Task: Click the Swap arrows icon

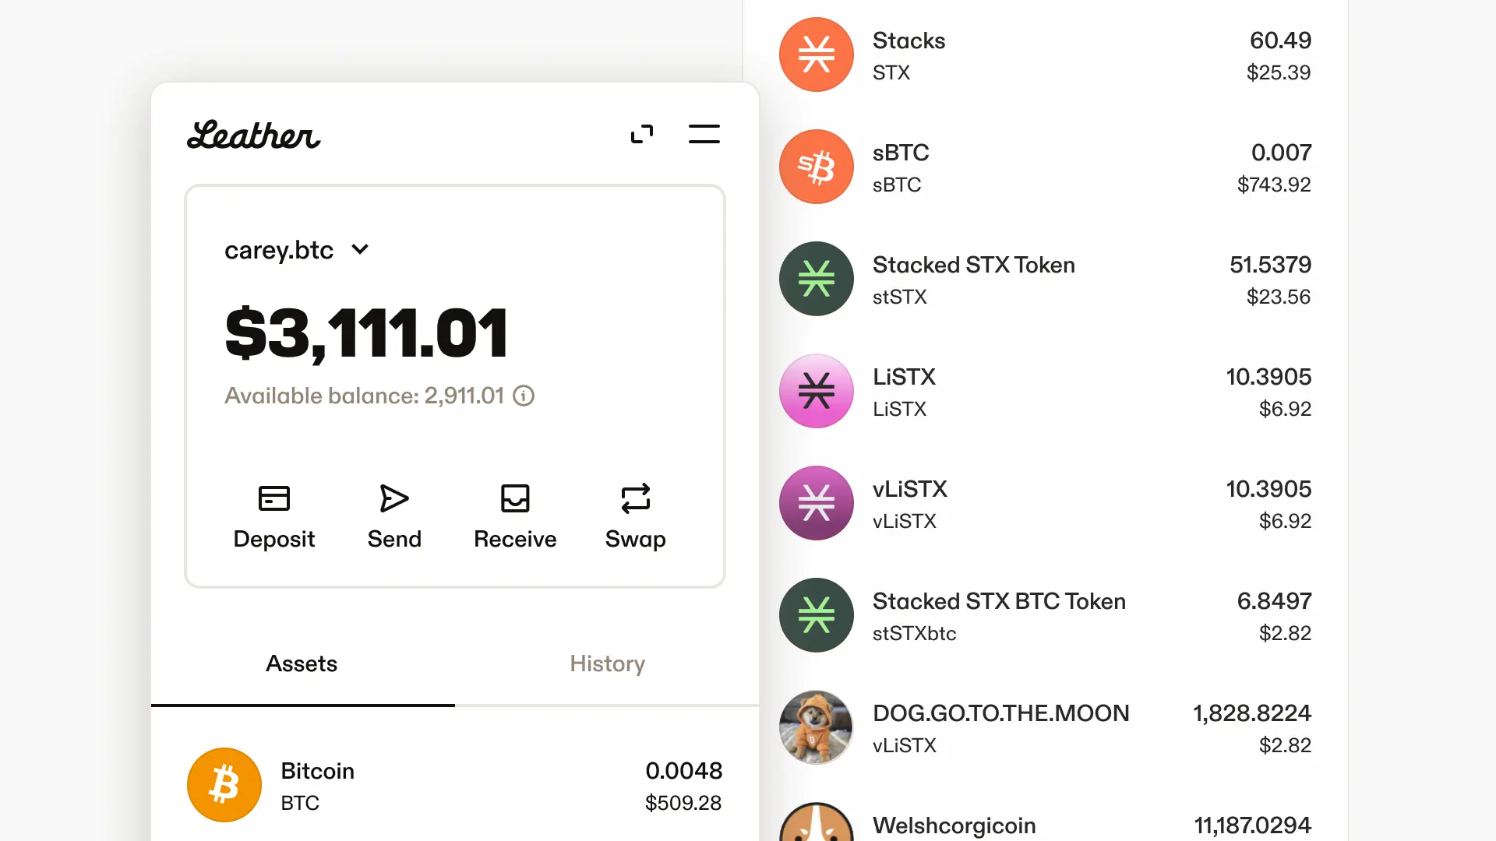Action: 635,498
